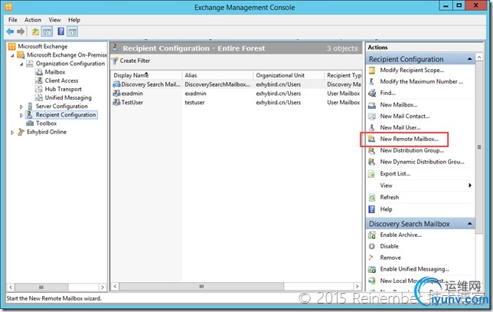This screenshot has width=493, height=312.
Task: Click the Toolbox tree icon
Action: click(30, 123)
